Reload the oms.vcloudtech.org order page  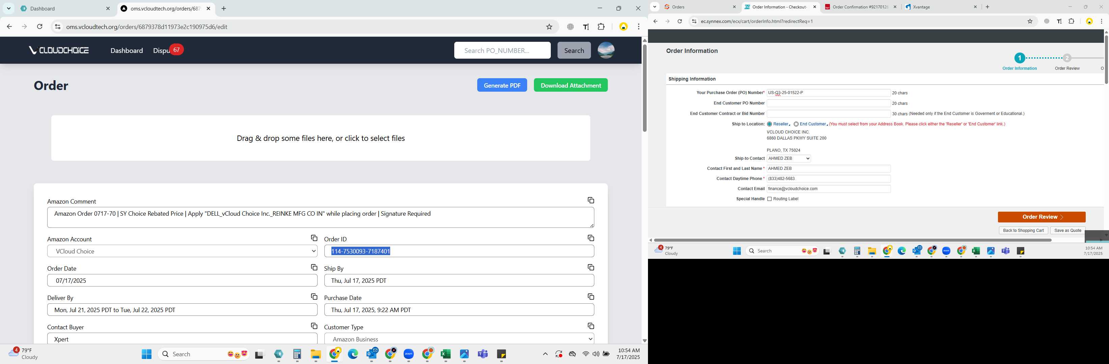click(39, 27)
